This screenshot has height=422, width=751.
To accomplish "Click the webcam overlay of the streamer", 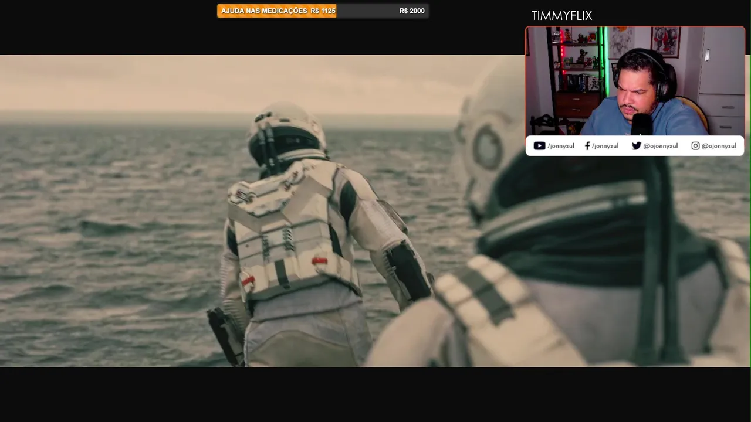I will tap(634, 81).
